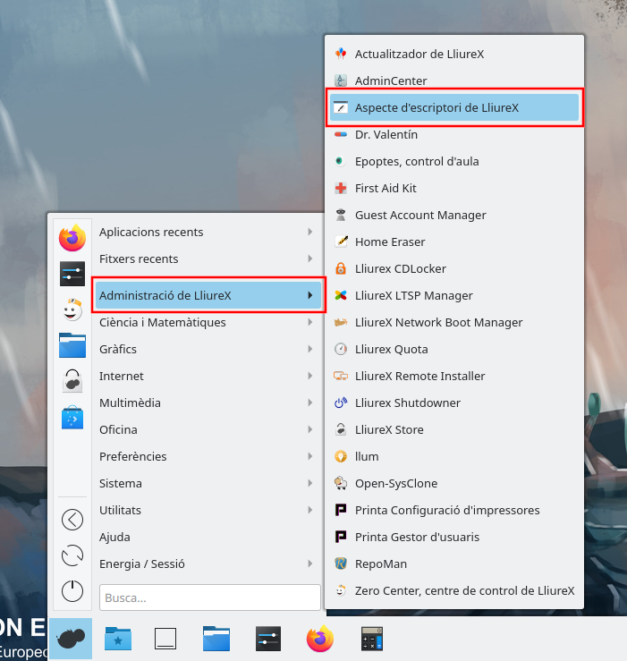Click the RepoMan shield icon
Viewport: 627px width, 661px height.
340,564
